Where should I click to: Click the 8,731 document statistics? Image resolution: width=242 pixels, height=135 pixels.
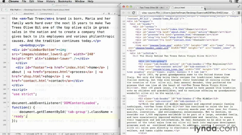(x=109, y=134)
